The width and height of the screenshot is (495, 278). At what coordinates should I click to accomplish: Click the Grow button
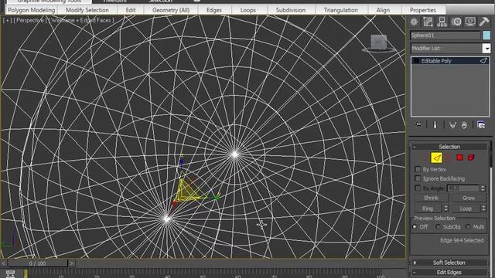pyautogui.click(x=469, y=198)
